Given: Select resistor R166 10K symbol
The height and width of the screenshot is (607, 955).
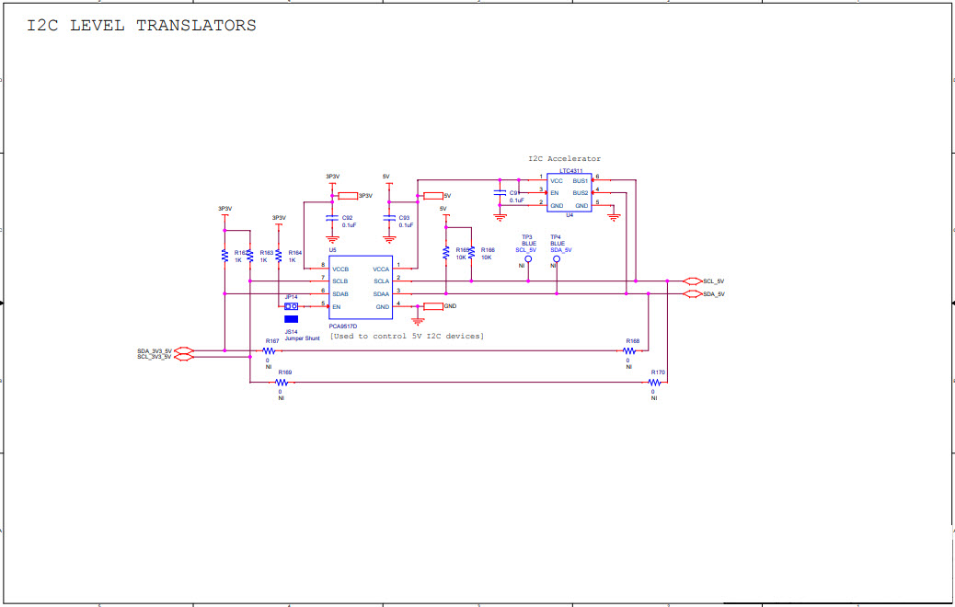Looking at the screenshot, I should (x=471, y=254).
